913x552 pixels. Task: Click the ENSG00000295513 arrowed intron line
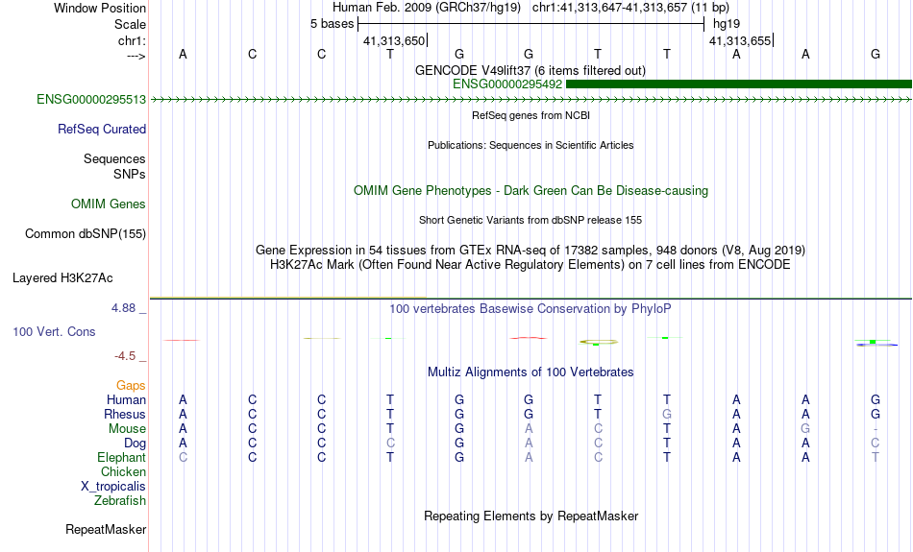531,100
